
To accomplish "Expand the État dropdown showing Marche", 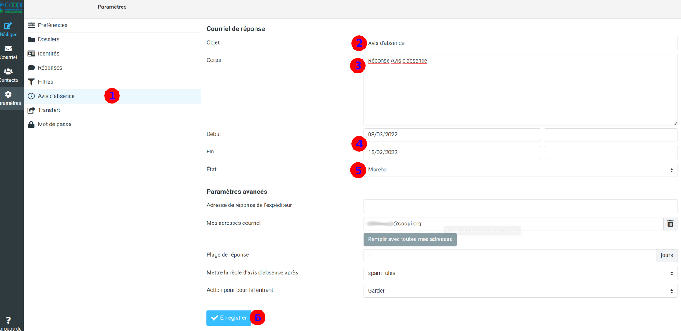I will (520, 170).
